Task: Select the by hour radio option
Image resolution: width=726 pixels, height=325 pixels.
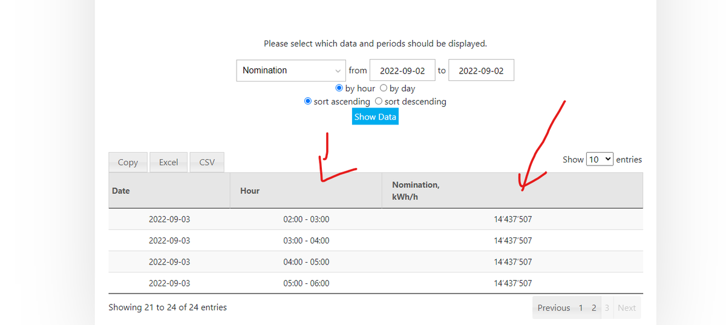Action: tap(339, 88)
